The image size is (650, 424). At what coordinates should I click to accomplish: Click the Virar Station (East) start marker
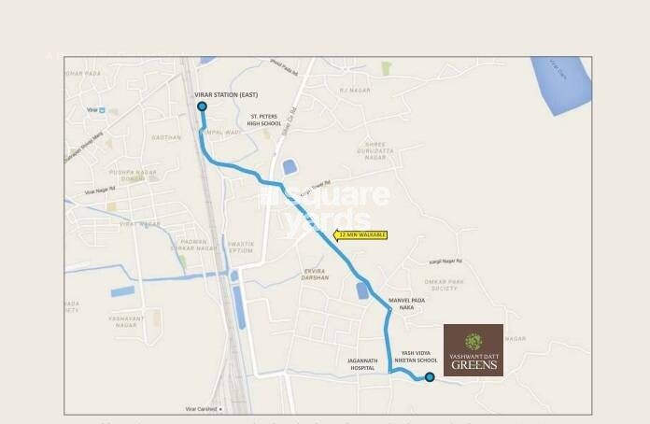pos(202,106)
